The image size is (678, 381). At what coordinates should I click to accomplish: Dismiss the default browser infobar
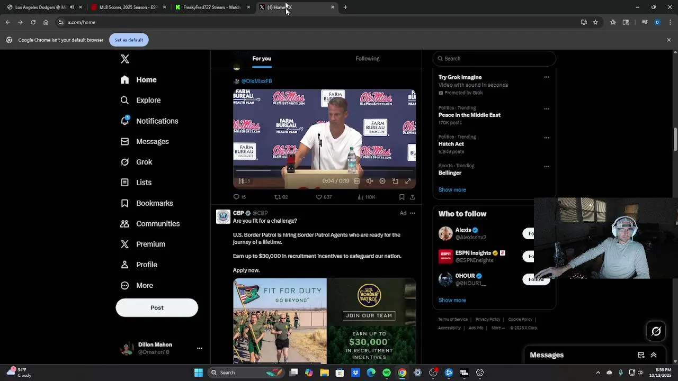pos(668,40)
